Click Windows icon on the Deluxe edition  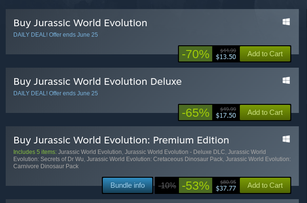click(x=286, y=81)
